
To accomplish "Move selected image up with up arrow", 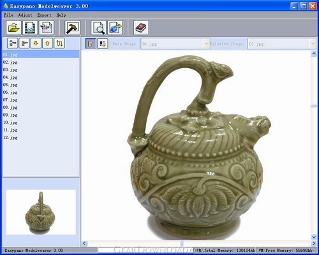I will point(48,43).
